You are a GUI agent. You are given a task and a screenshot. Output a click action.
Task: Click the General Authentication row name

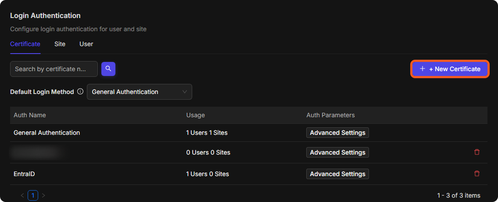click(47, 133)
